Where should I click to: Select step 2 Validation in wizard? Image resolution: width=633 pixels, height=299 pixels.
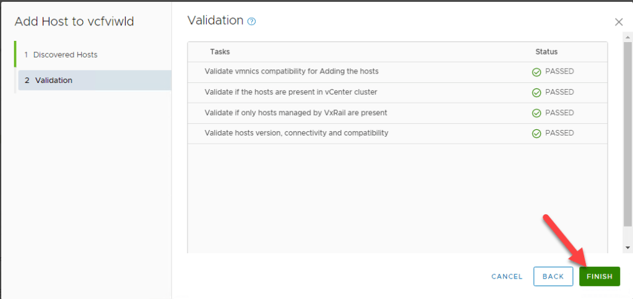pos(53,80)
